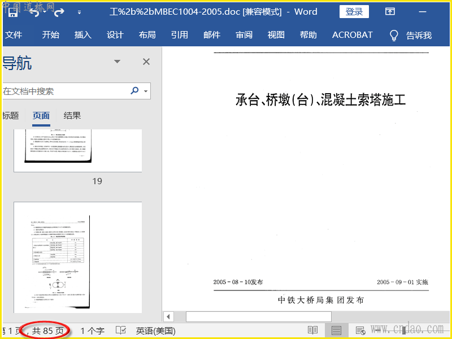Click the 告诉我 lightbulb icon

[x=394, y=36]
